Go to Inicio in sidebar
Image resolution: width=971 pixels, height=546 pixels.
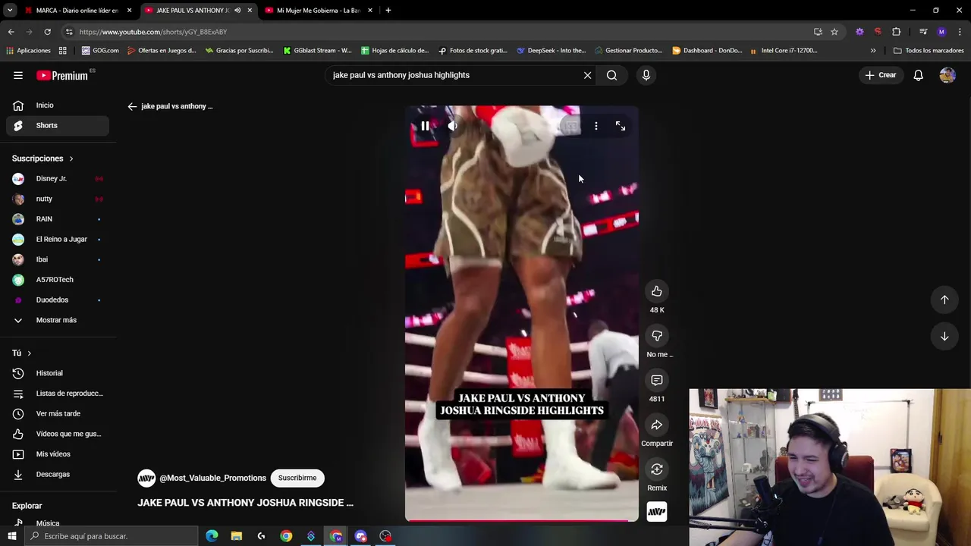click(58, 105)
